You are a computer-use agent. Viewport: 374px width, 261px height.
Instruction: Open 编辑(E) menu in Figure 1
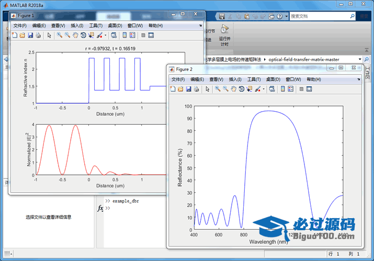[x=39, y=26]
